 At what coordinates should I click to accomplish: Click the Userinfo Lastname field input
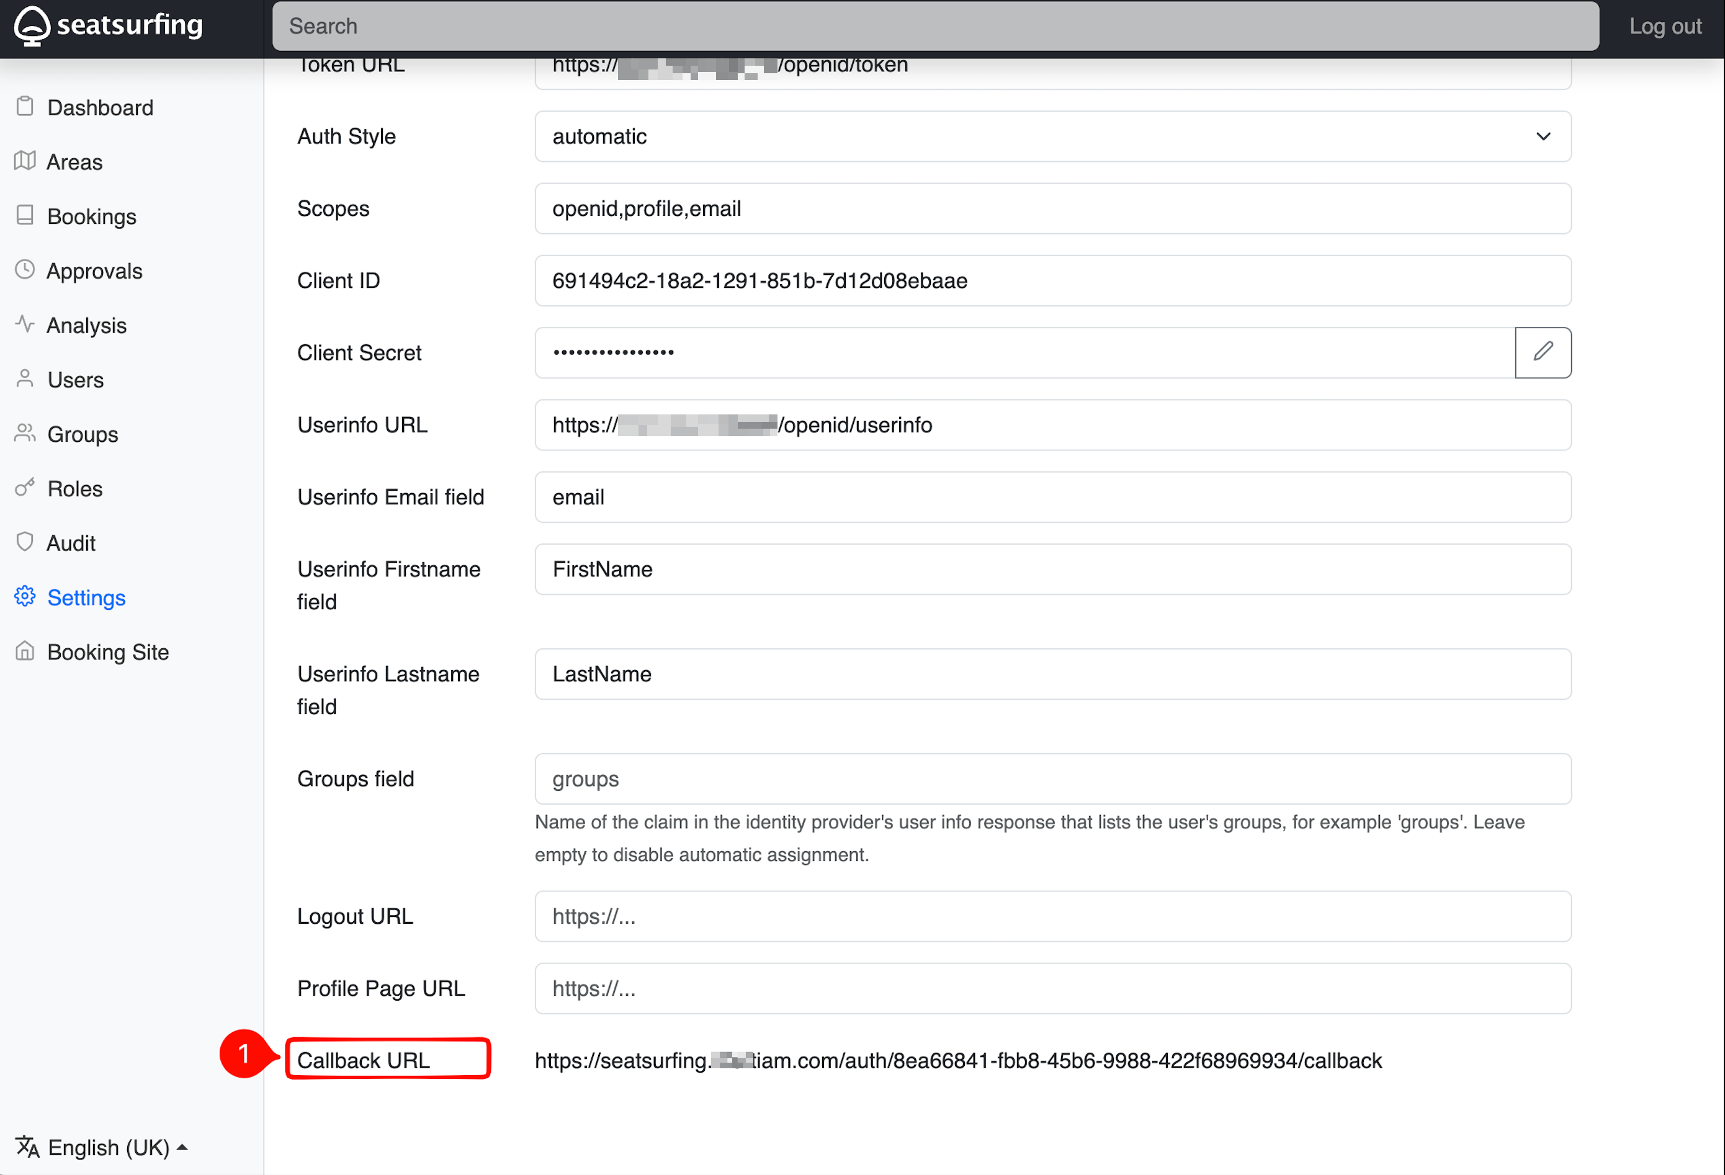tap(1052, 674)
